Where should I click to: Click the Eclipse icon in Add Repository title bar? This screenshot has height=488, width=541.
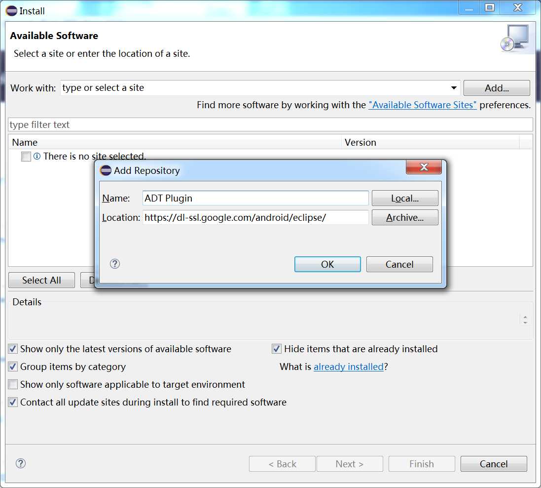click(106, 170)
